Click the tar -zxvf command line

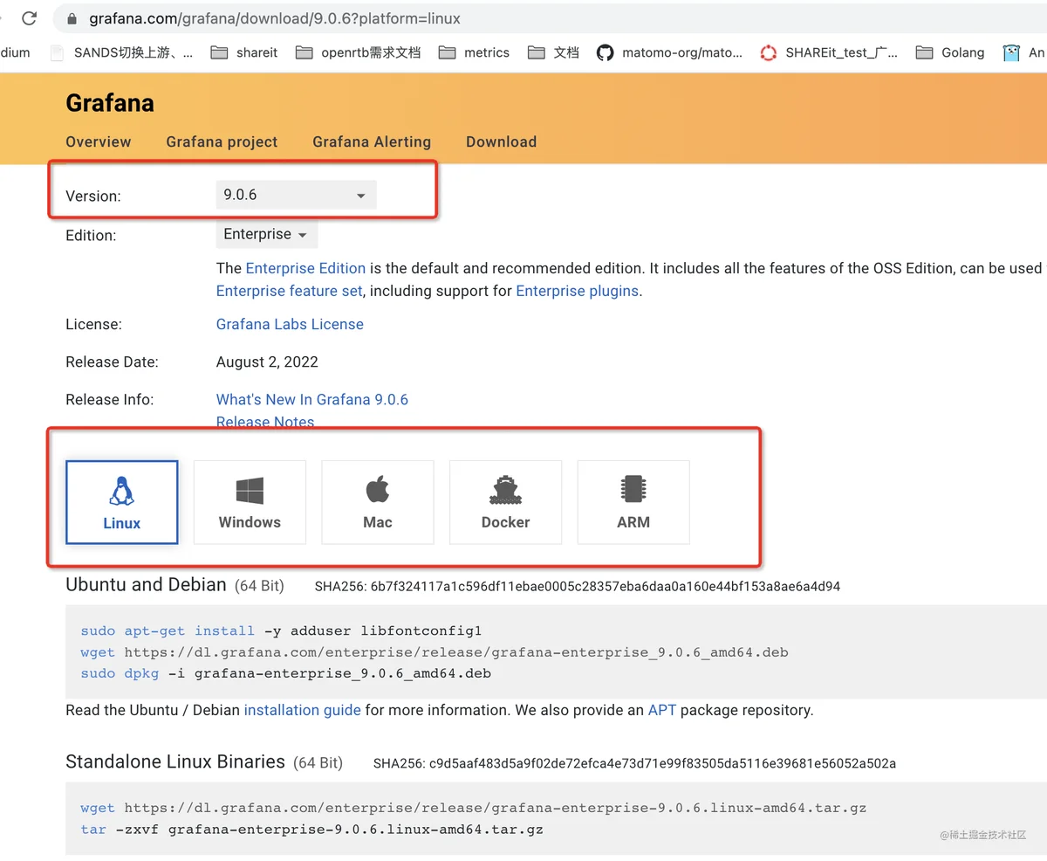click(x=311, y=829)
